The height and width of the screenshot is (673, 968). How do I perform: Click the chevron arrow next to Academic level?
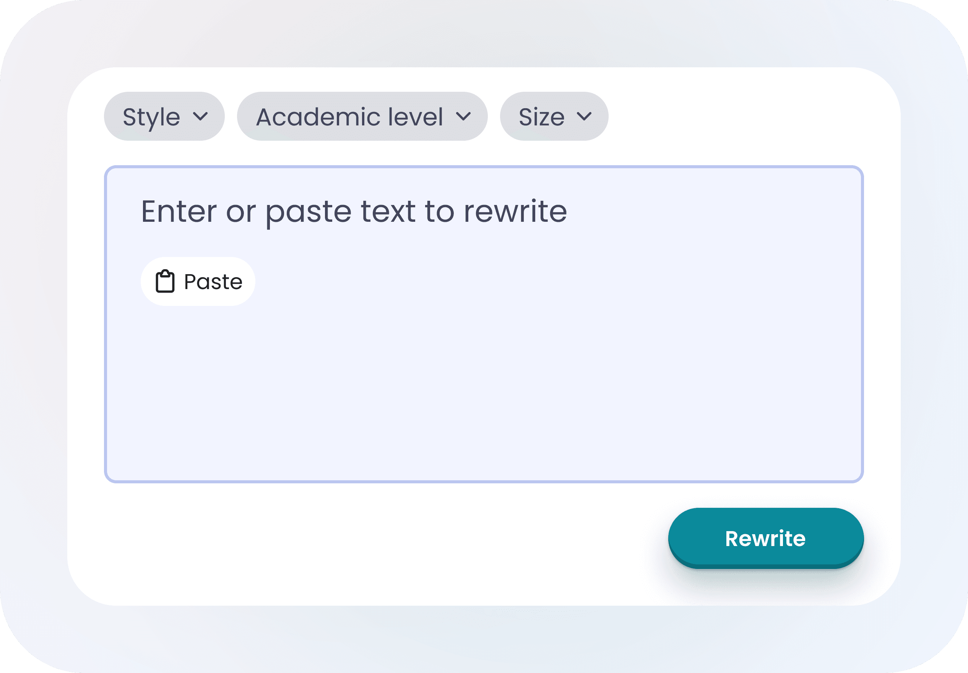(x=463, y=116)
